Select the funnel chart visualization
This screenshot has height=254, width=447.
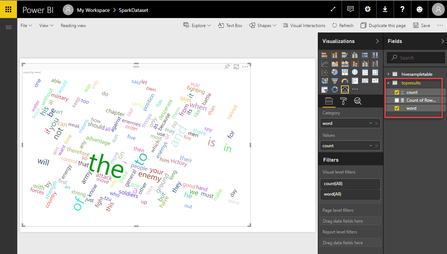335,80
